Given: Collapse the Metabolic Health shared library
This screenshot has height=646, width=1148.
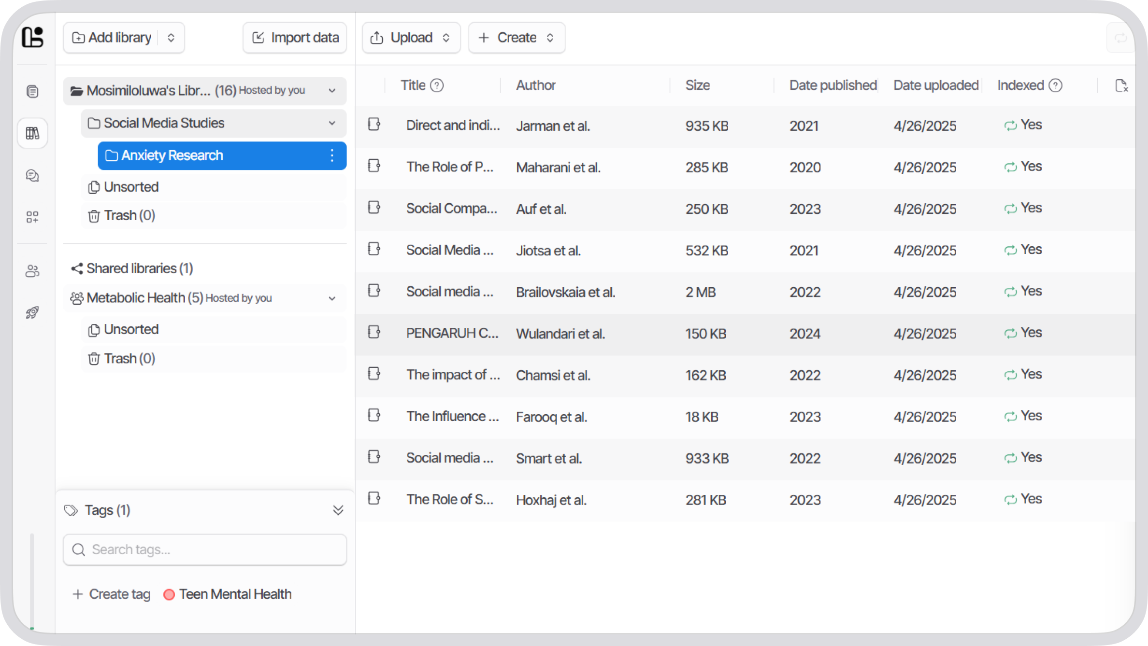Looking at the screenshot, I should point(332,298).
